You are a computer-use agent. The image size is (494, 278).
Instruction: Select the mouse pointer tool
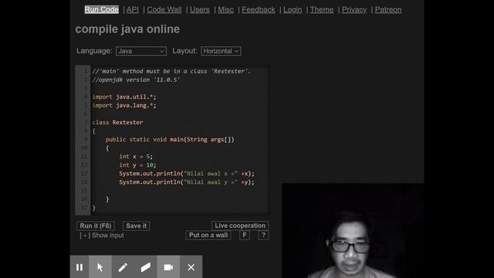click(100, 267)
